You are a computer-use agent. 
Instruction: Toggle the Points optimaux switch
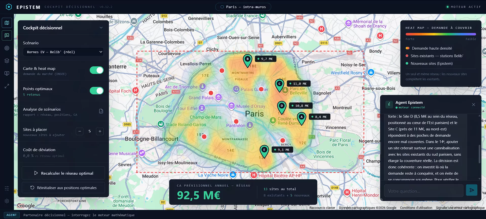click(x=97, y=91)
